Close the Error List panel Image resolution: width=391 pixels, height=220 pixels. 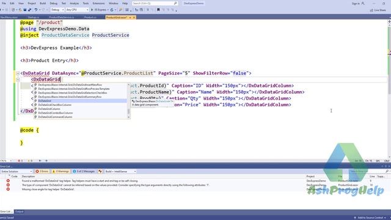click(x=389, y=166)
